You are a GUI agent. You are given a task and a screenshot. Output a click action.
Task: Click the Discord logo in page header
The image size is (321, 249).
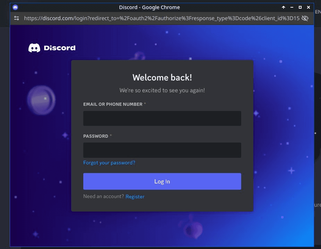coord(52,48)
